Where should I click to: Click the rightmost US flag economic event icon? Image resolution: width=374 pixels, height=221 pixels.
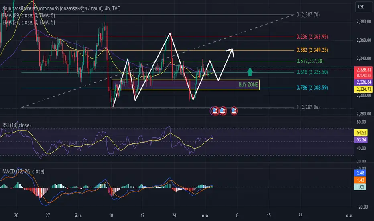click(234, 111)
